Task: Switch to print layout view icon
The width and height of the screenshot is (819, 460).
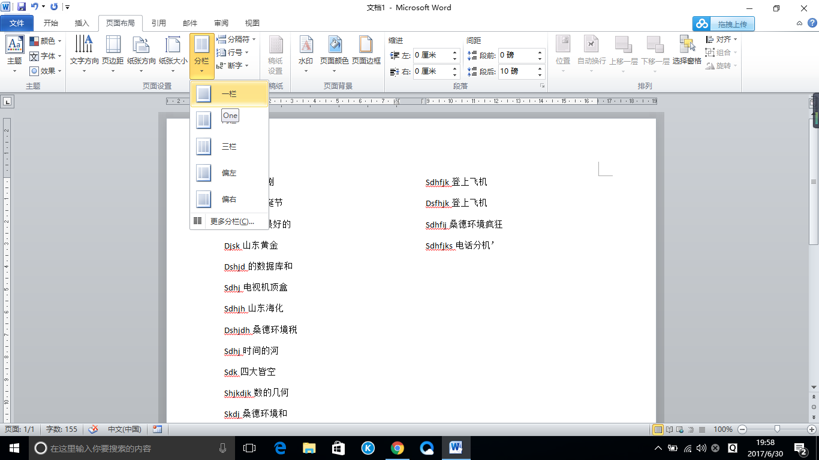Action: click(x=658, y=429)
